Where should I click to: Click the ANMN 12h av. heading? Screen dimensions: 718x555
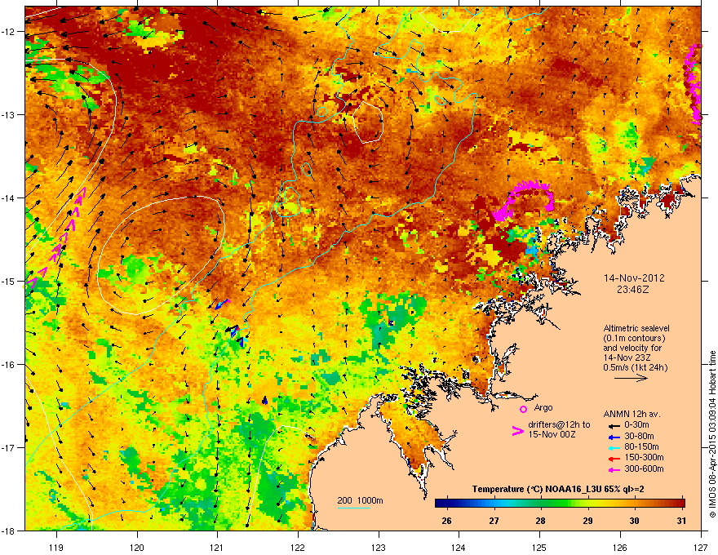click(x=632, y=414)
